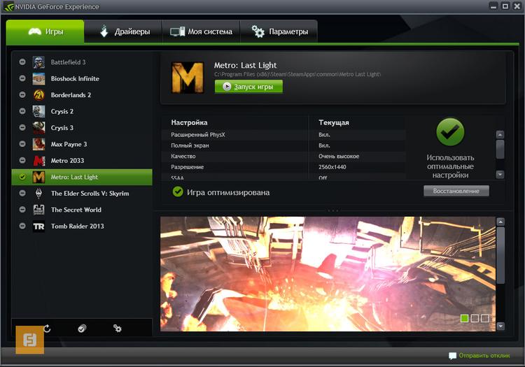Click the Skyrim game icon in list
Viewport: 525px width, 367px height.
click(x=38, y=194)
